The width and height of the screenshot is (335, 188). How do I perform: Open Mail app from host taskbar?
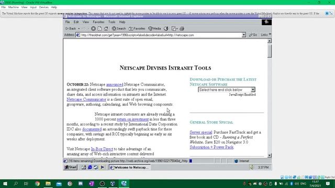click(x=59, y=184)
